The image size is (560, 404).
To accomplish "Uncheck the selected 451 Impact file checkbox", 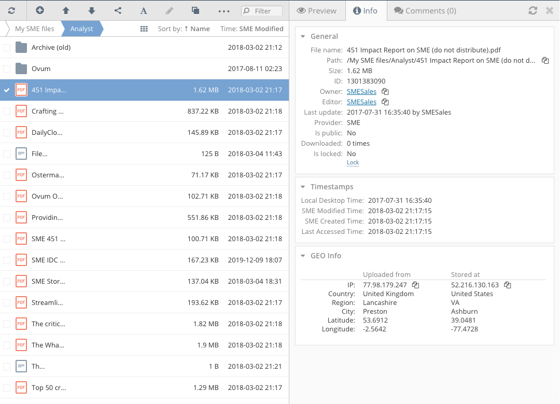I will pyautogui.click(x=7, y=90).
